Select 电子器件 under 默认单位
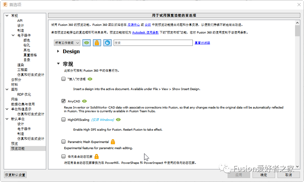Screen dimensions: 304x182 point(24,129)
